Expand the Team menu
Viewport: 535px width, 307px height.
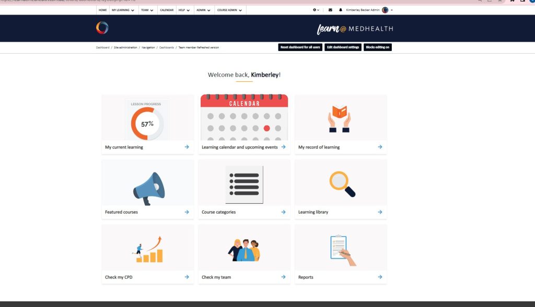tap(147, 10)
